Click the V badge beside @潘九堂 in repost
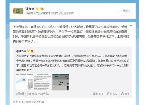The image size is (145, 105). tap(28, 51)
